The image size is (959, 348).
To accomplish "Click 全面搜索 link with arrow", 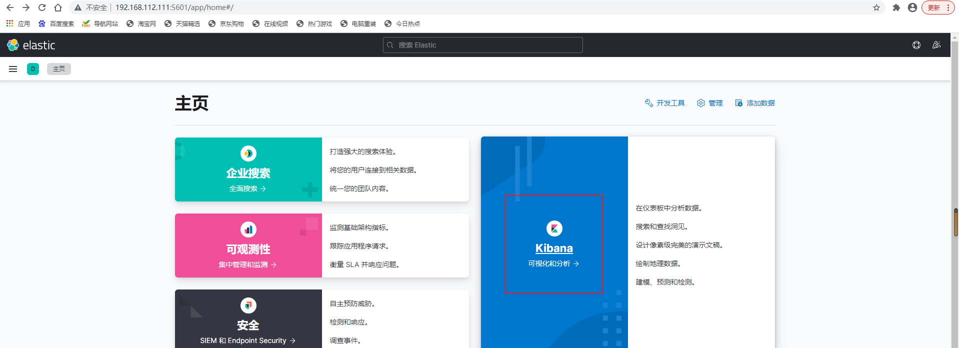I will [x=248, y=189].
